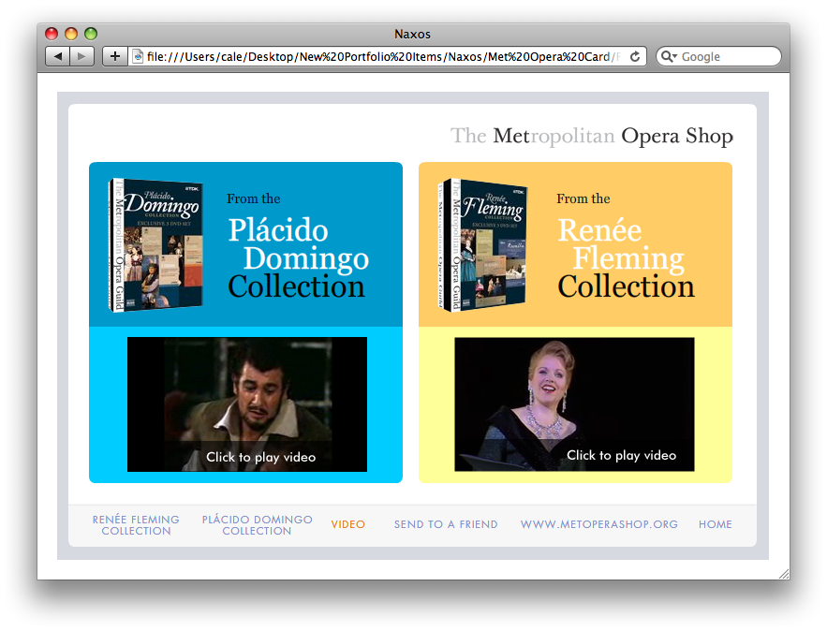Click the browser Forward arrow button
This screenshot has width=827, height=631.
pyautogui.click(x=82, y=56)
